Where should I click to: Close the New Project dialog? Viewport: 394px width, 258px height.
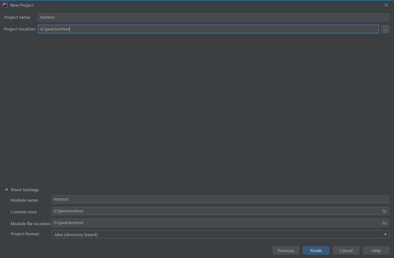click(x=386, y=5)
